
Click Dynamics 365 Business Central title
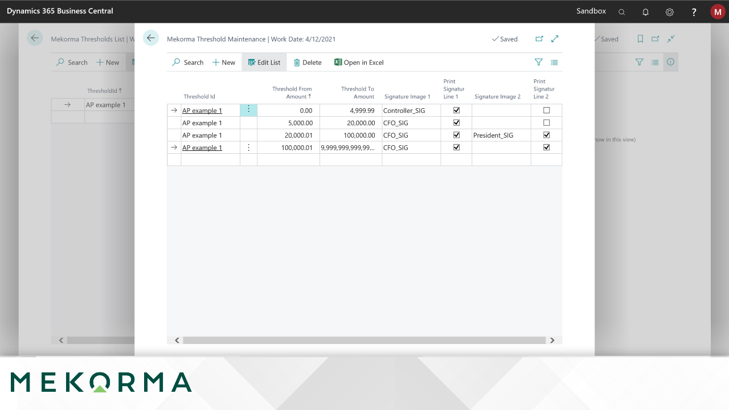coord(60,11)
